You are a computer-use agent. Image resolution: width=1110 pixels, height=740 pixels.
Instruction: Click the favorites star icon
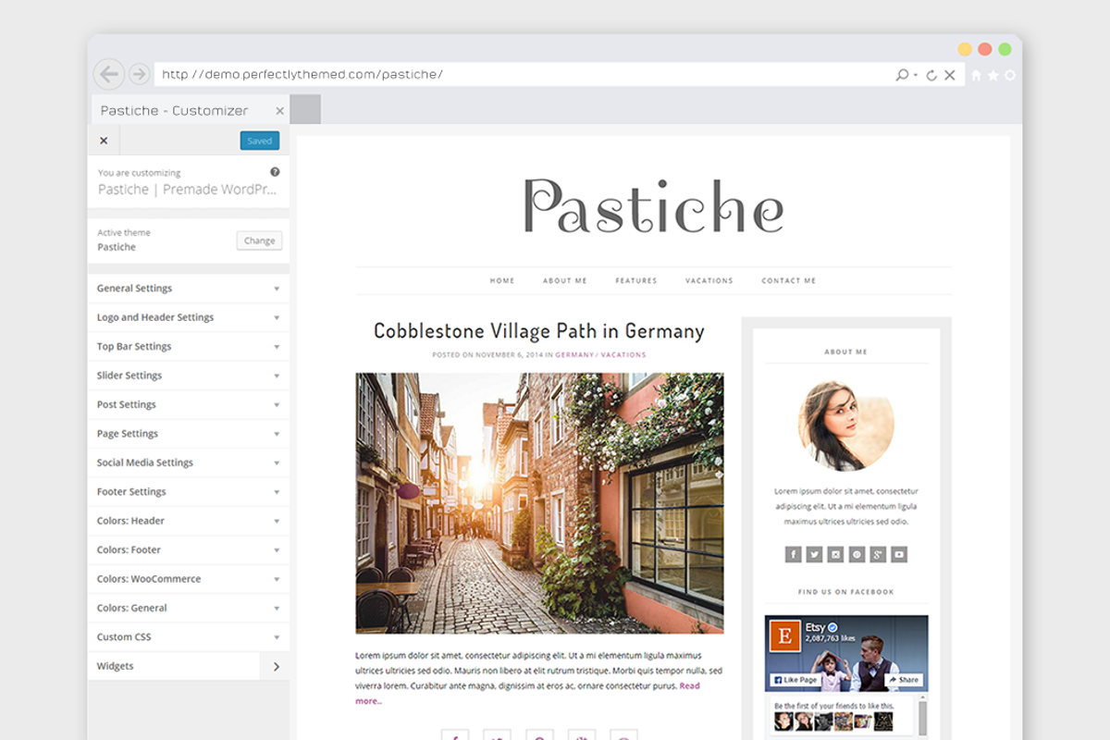[993, 75]
